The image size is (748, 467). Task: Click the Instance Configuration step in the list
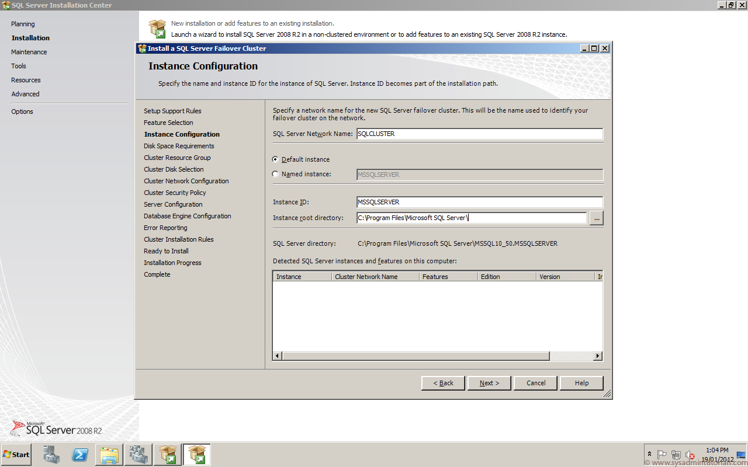tap(182, 134)
